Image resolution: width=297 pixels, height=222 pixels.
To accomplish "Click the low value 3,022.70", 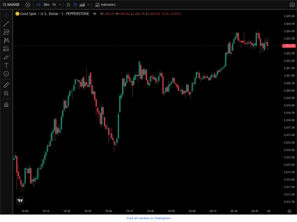I will (138, 14).
